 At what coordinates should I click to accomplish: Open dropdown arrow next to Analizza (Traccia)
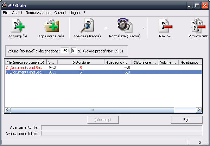pyautogui.click(x=106, y=28)
